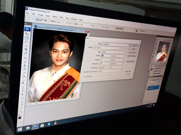Select the Eraser tool
Image resolution: width=181 pixels, height=135 pixels.
coord(24,73)
